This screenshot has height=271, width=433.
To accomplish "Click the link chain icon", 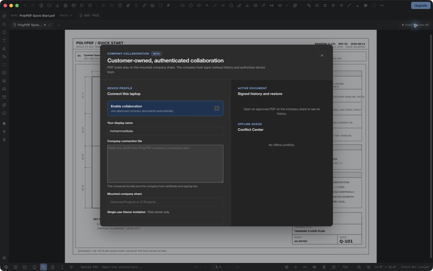I will pyautogui.click(x=144, y=6).
